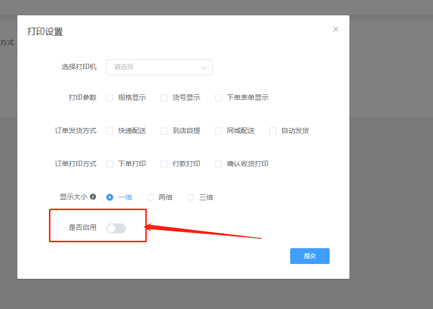Tick the 自动发货 checkbox
Viewport: 433px width, 309px height.
coord(273,131)
